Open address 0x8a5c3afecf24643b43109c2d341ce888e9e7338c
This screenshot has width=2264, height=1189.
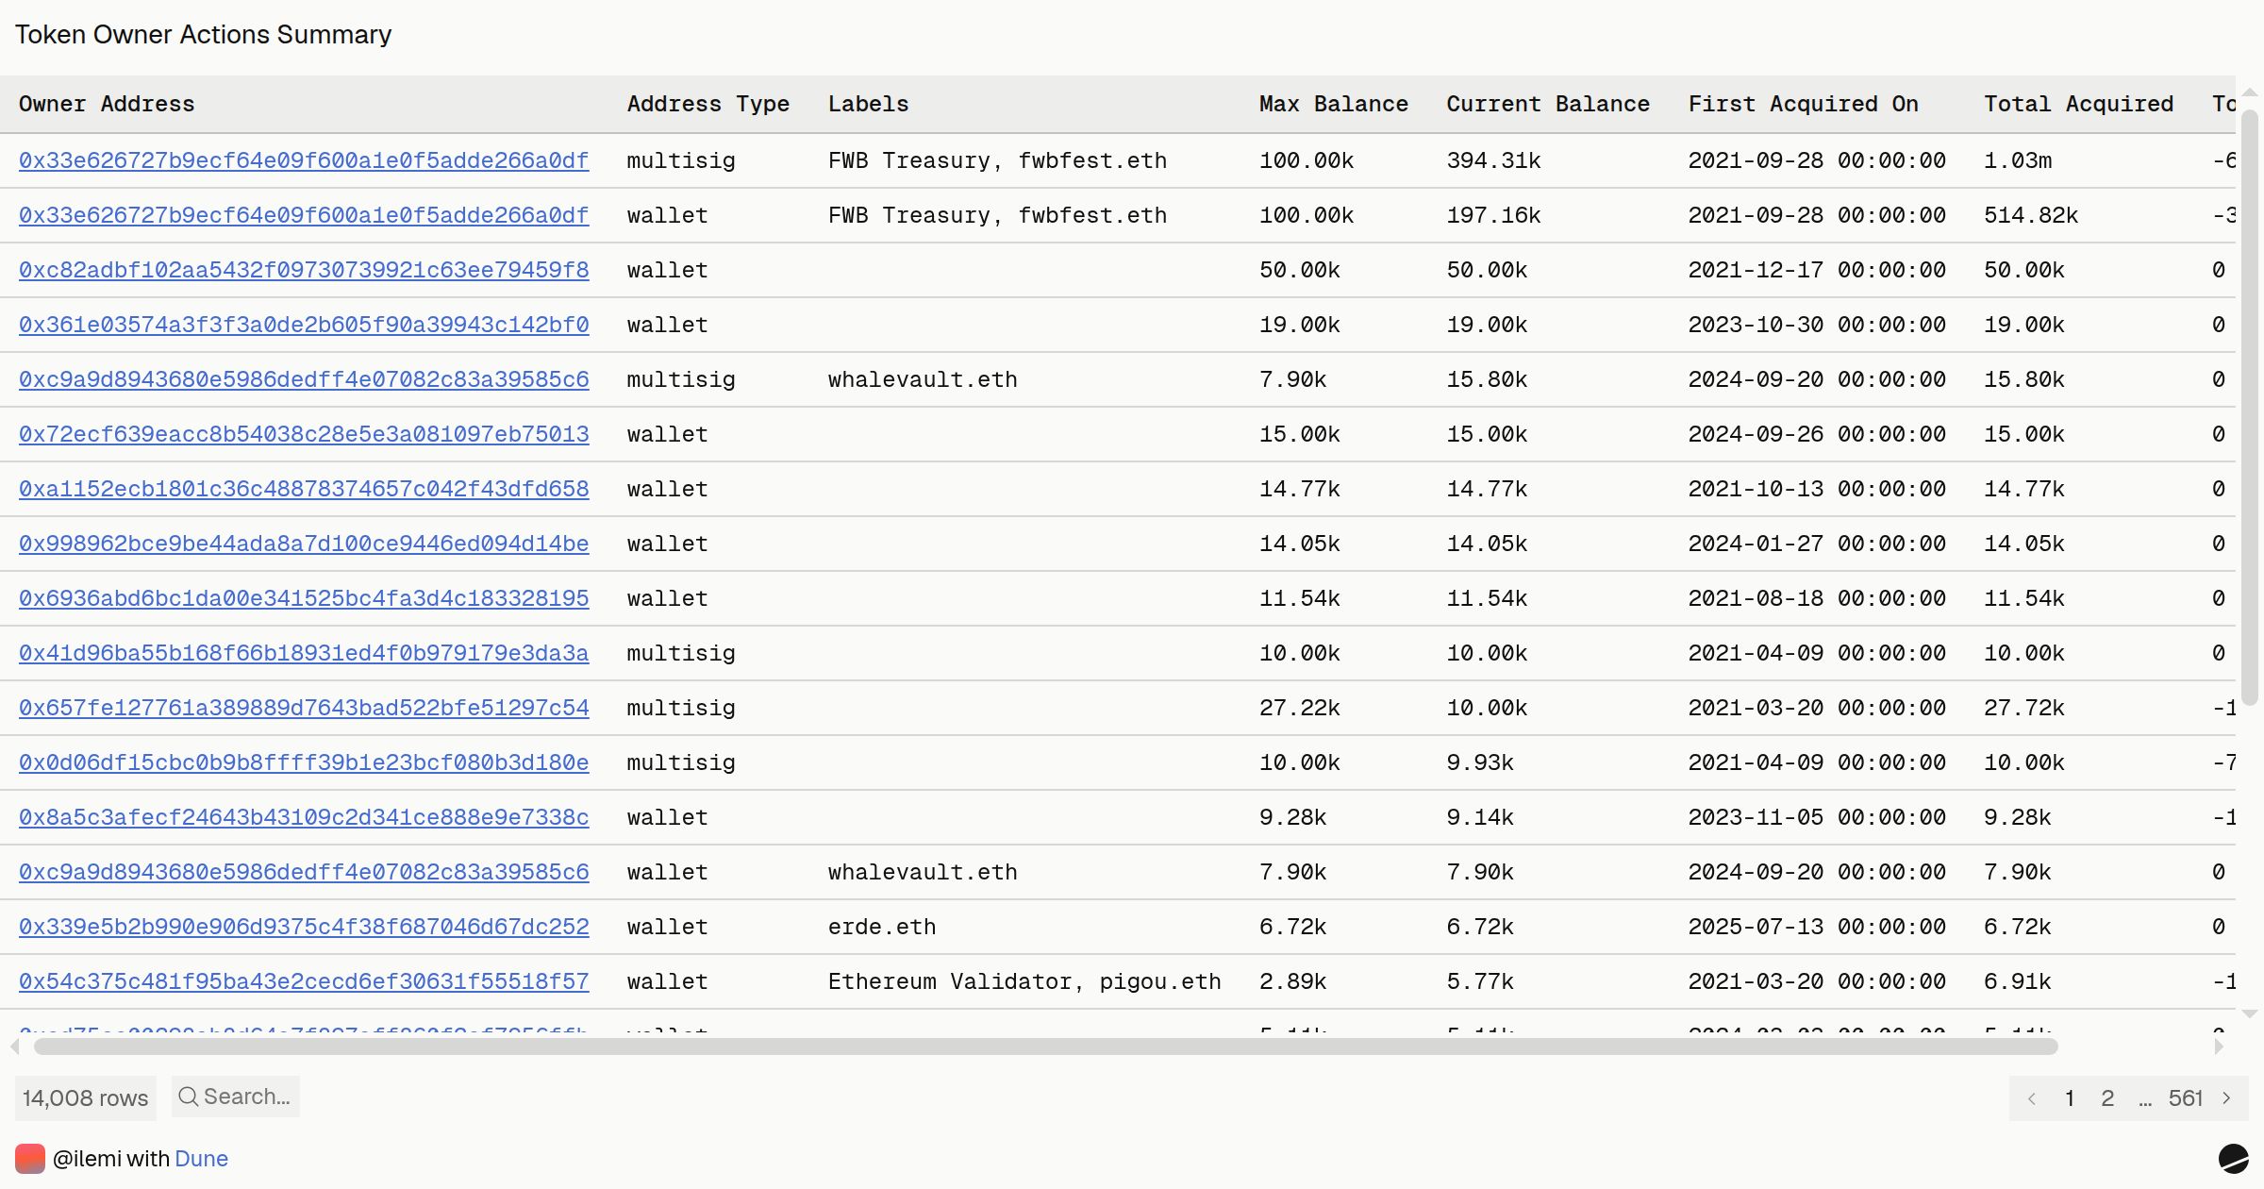pos(304,817)
